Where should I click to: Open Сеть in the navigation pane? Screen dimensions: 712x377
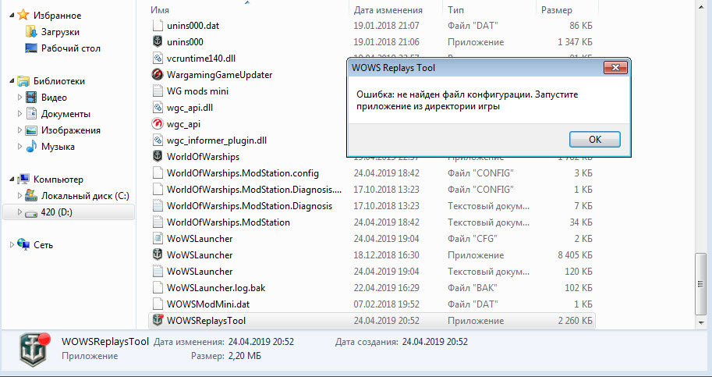pyautogui.click(x=43, y=245)
